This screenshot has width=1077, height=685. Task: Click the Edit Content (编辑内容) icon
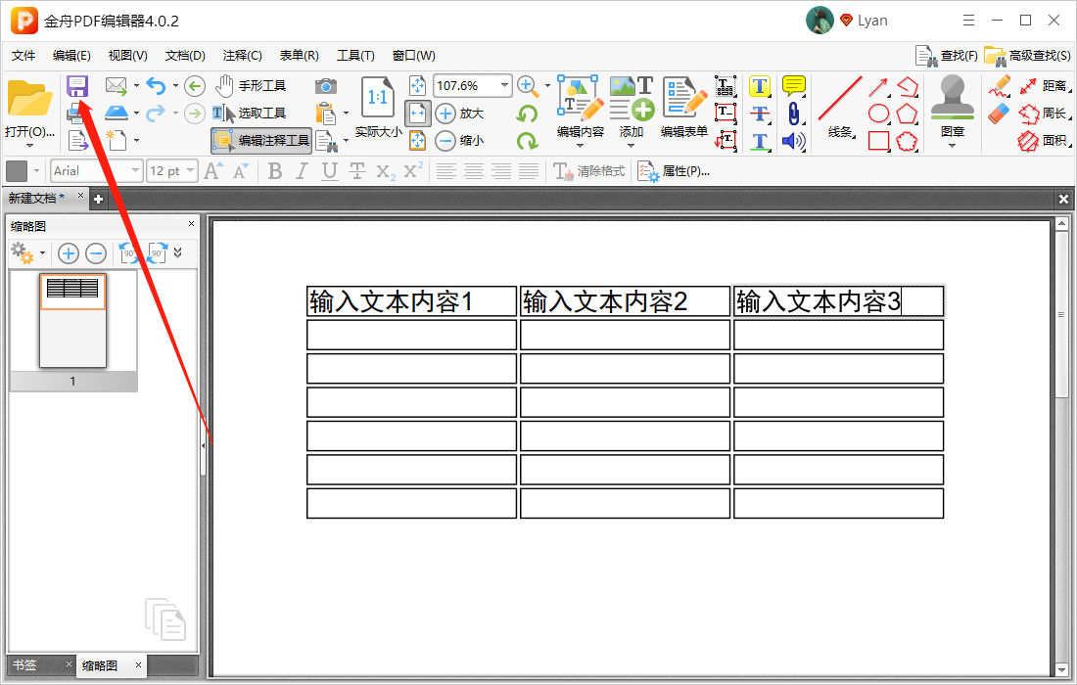point(581,98)
